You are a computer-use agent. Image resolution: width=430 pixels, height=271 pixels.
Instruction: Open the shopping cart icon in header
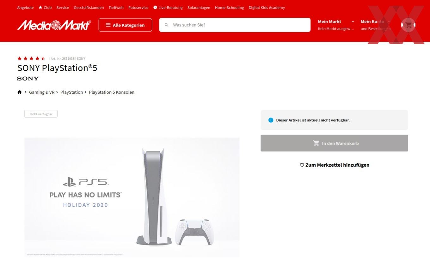pyautogui.click(x=408, y=25)
